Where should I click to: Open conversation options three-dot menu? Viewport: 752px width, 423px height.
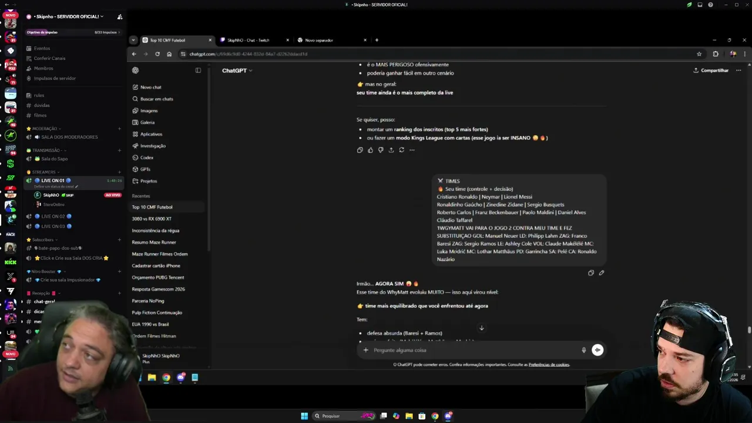pos(738,70)
